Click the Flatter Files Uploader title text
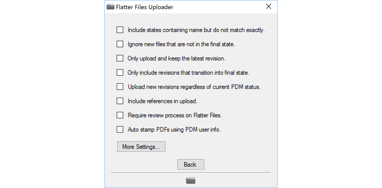Viewport: 382px width, 188px height. (144, 7)
